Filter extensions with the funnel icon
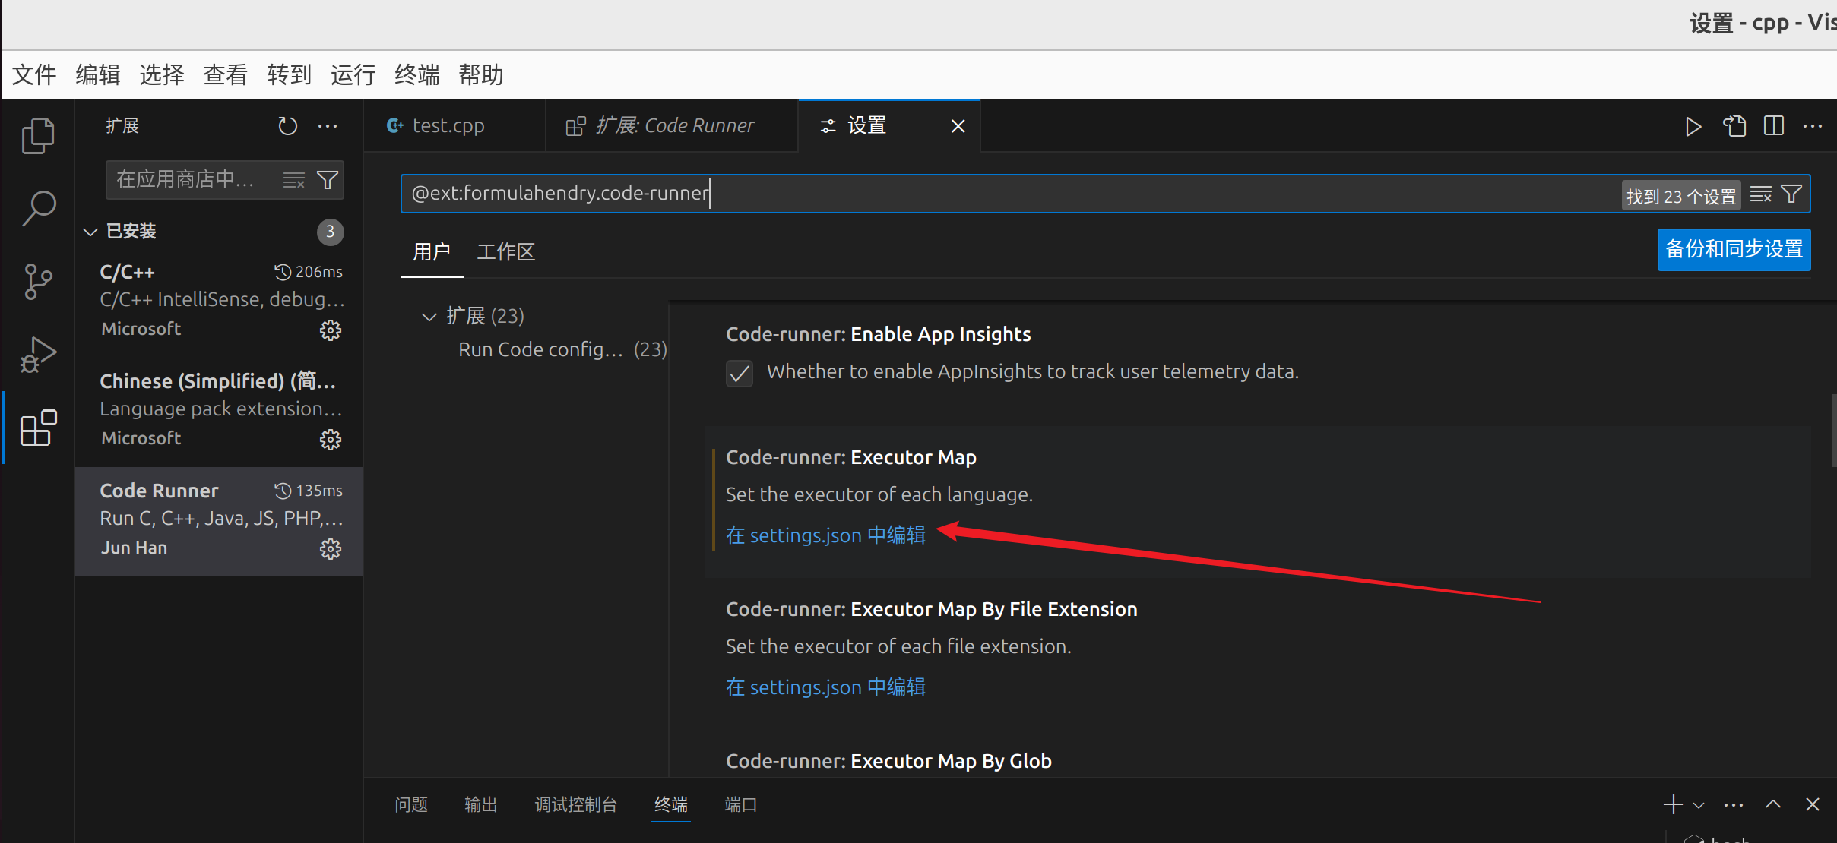The height and width of the screenshot is (843, 1837). (x=328, y=180)
